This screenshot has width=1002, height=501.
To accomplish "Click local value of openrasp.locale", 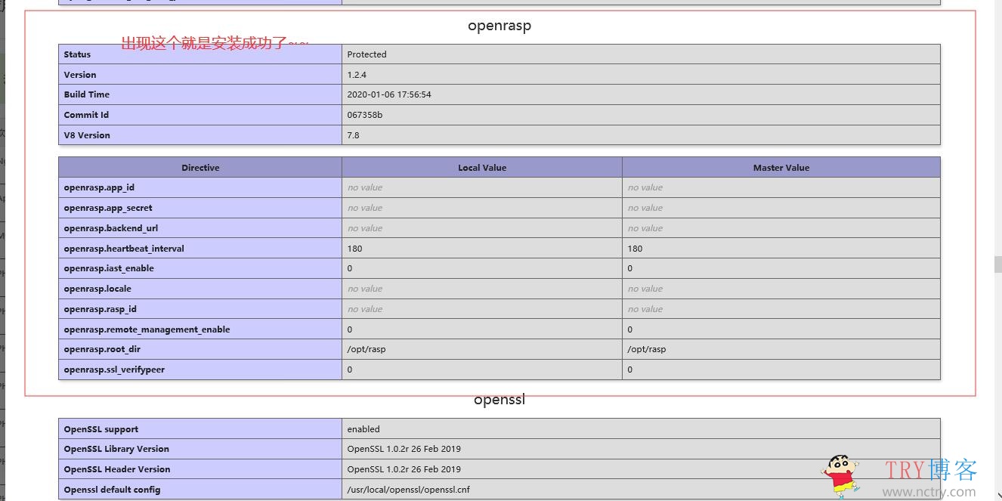I will coord(365,289).
